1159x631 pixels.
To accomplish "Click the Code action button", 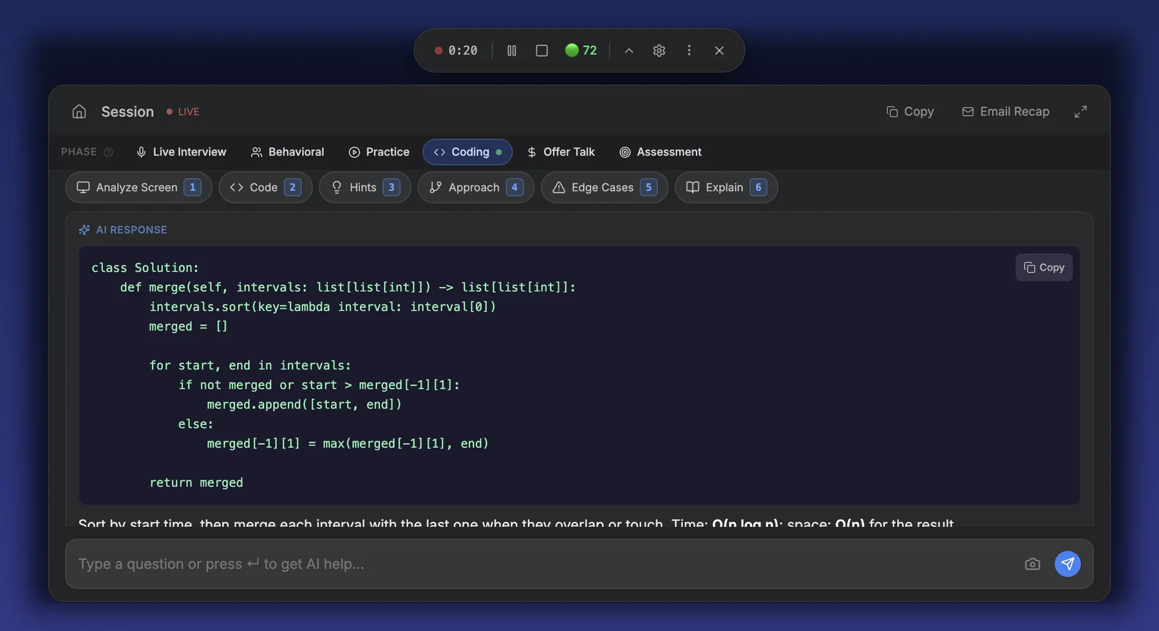I will click(x=265, y=188).
